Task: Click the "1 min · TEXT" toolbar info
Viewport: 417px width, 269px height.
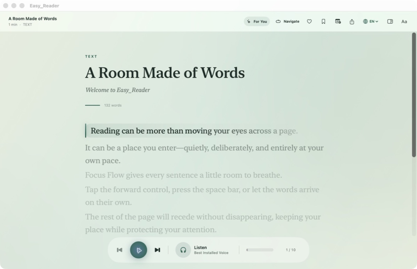Action: click(20, 25)
